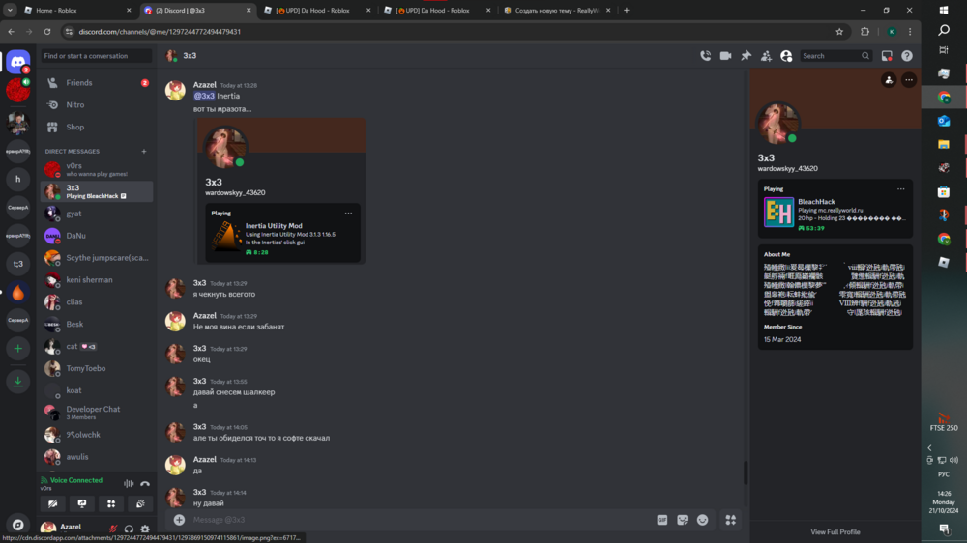Image resolution: width=967 pixels, height=543 pixels.
Task: Toggle deafen headphones
Action: [129, 529]
